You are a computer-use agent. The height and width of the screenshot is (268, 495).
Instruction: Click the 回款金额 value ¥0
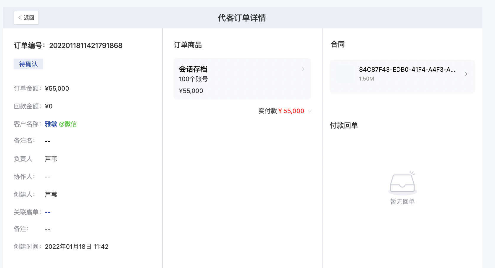49,106
